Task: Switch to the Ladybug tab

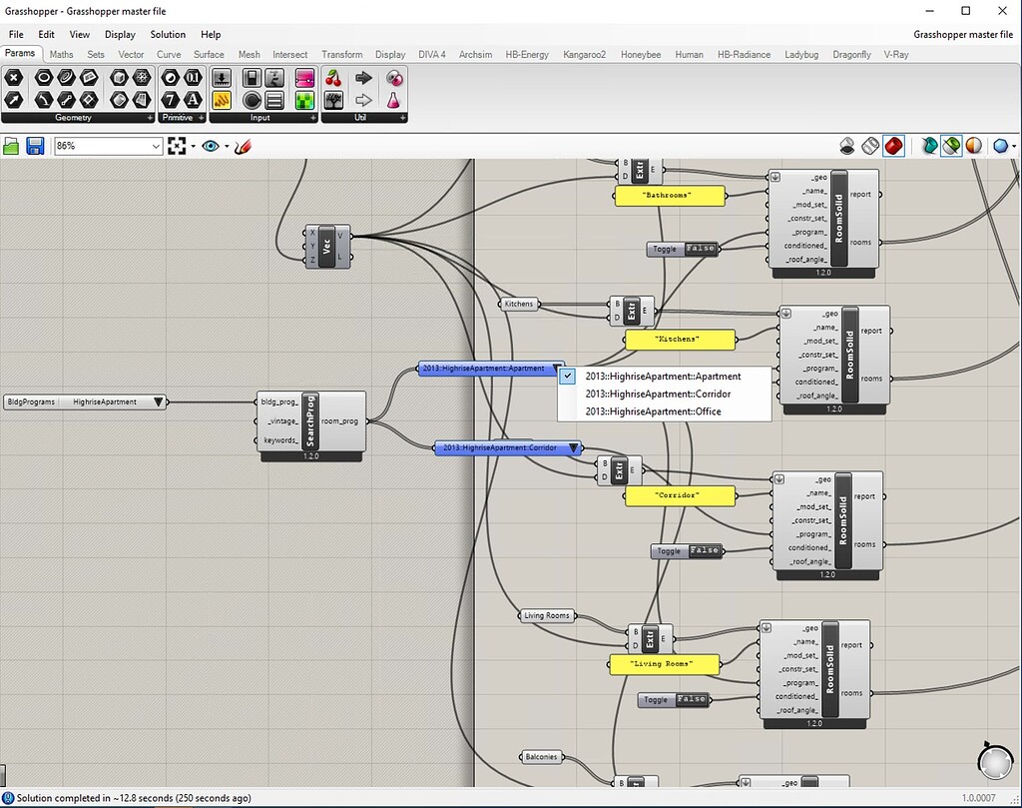Action: tap(800, 55)
